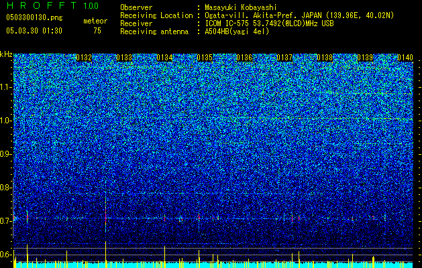Screen dimensions: 422x268
Task: Click the 'meteor' label
Action: click(95, 21)
